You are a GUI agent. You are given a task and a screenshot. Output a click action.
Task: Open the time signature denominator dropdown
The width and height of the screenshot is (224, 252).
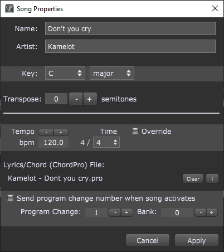pyautogui.click(x=106, y=142)
